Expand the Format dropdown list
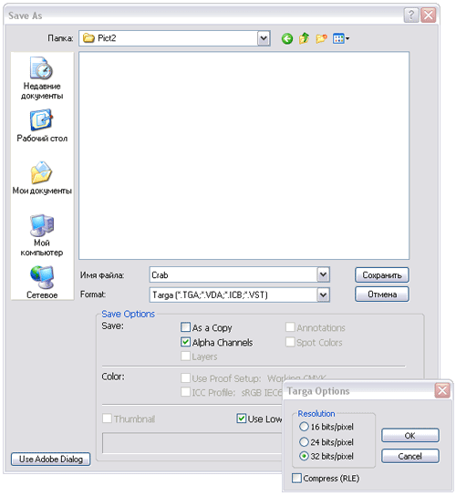Screen dimensions: 456x496 point(323,294)
